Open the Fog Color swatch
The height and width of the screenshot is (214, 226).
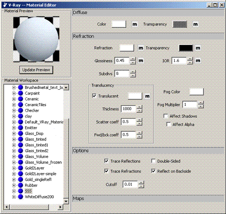click(x=196, y=92)
